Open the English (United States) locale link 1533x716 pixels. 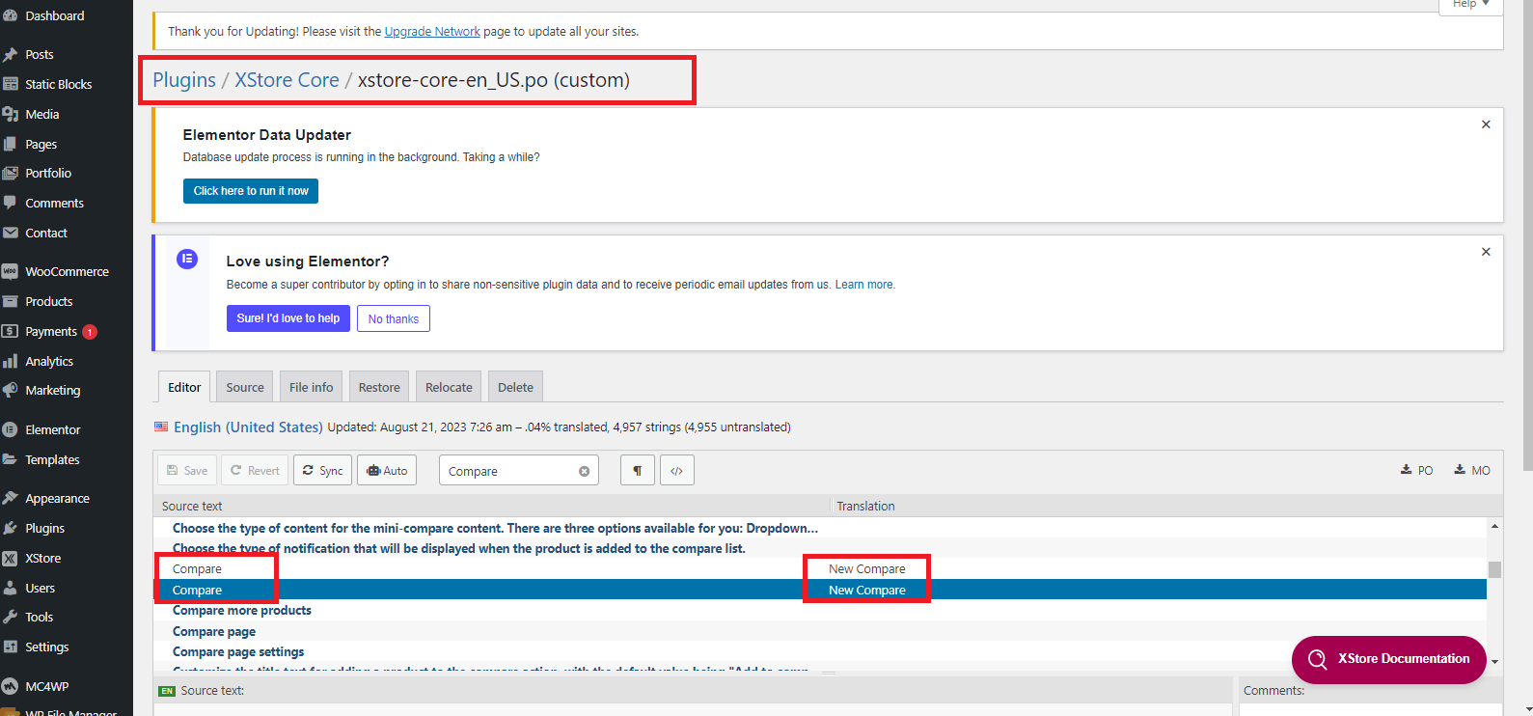pos(248,427)
